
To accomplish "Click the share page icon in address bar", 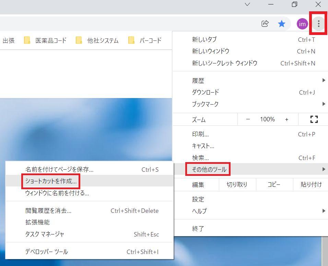I will coord(265,24).
